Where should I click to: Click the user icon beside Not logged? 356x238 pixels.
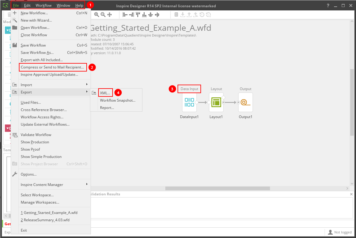tap(330, 232)
